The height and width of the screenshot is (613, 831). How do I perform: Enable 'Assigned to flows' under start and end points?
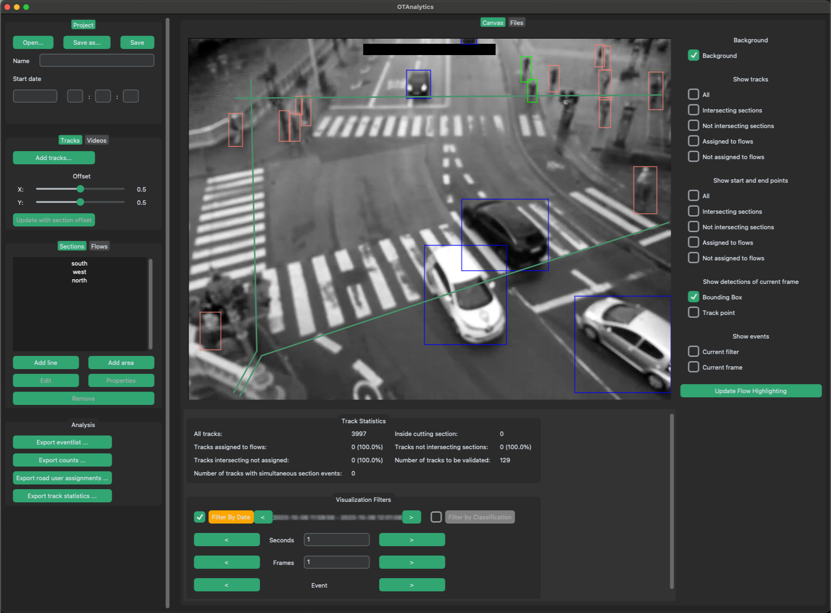pos(693,242)
